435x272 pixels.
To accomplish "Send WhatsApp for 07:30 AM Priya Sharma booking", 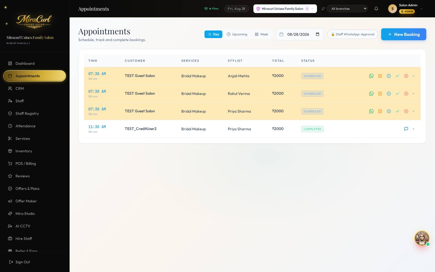I will coord(371,111).
